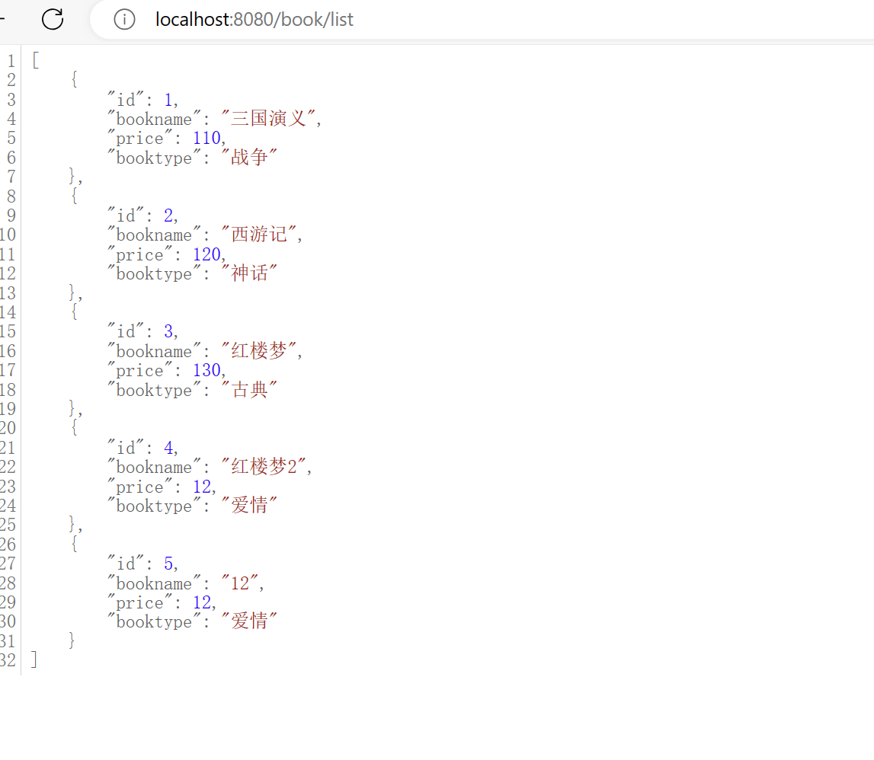The width and height of the screenshot is (874, 760).
Task: Select the bookname value "红楼梦" on line 16
Action: coord(260,350)
